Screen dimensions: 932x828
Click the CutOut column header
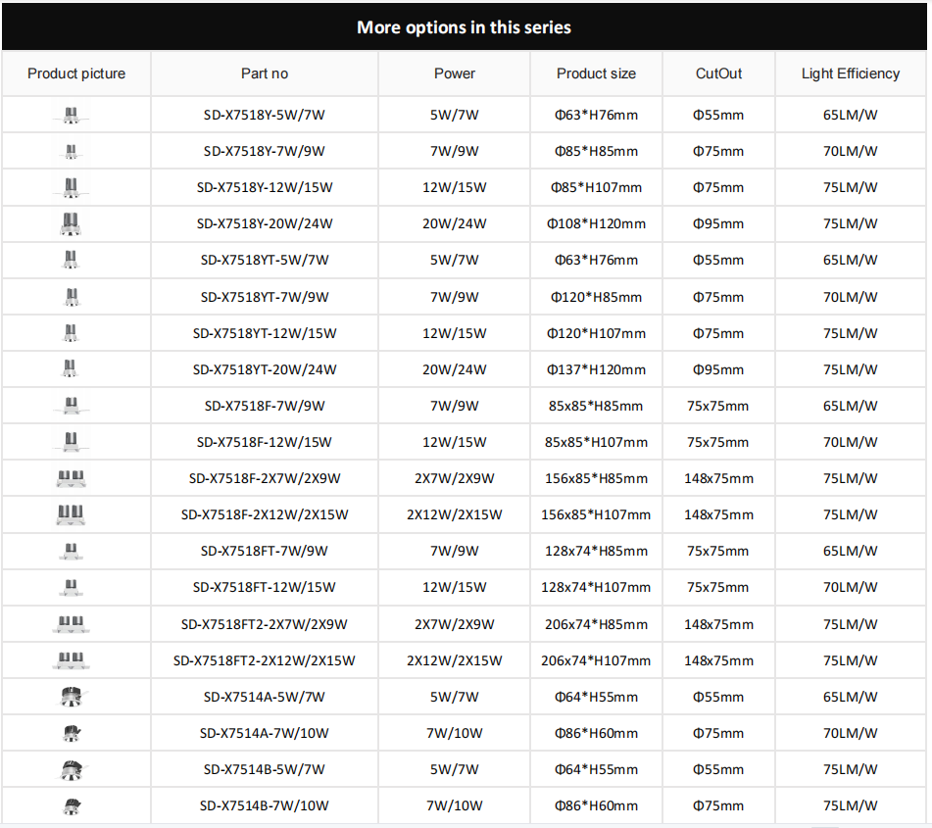tap(718, 73)
